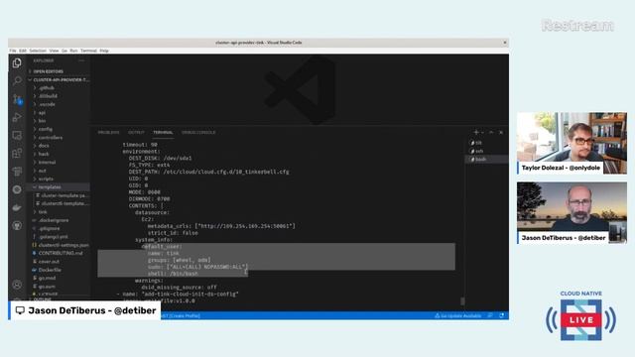Open the Terminal menu
This screenshot has height=357, width=635.
[88, 51]
